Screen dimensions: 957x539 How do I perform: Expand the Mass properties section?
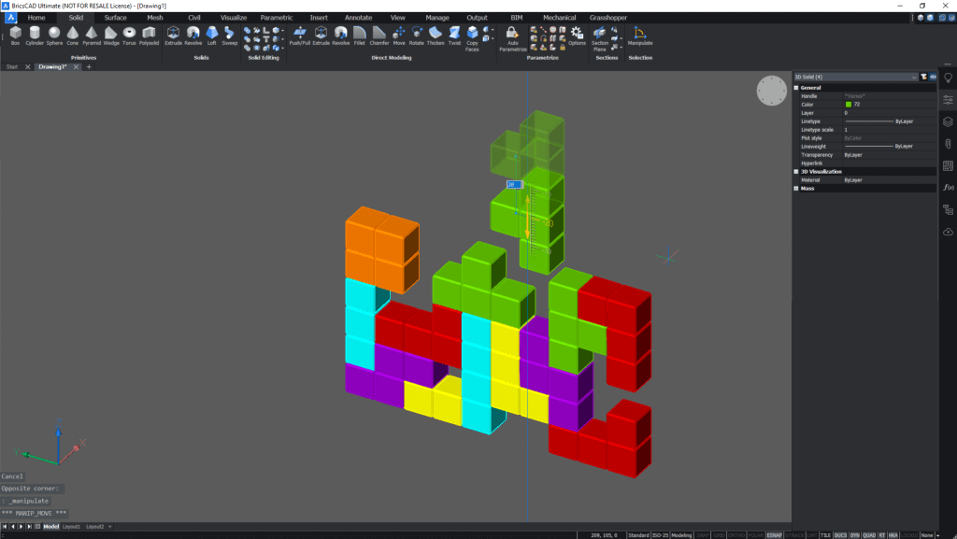(797, 189)
